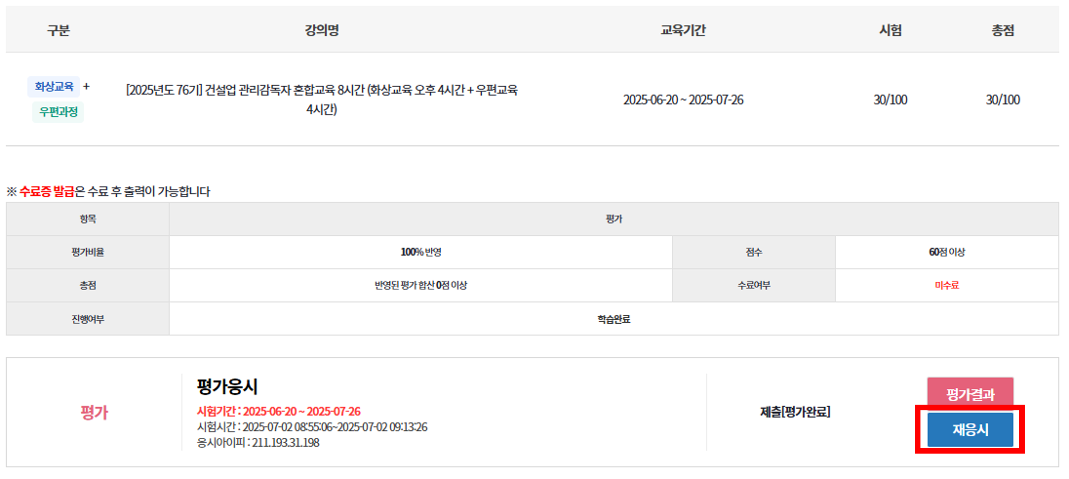
Task: Click the 구분 column header
Action: pyautogui.click(x=58, y=30)
